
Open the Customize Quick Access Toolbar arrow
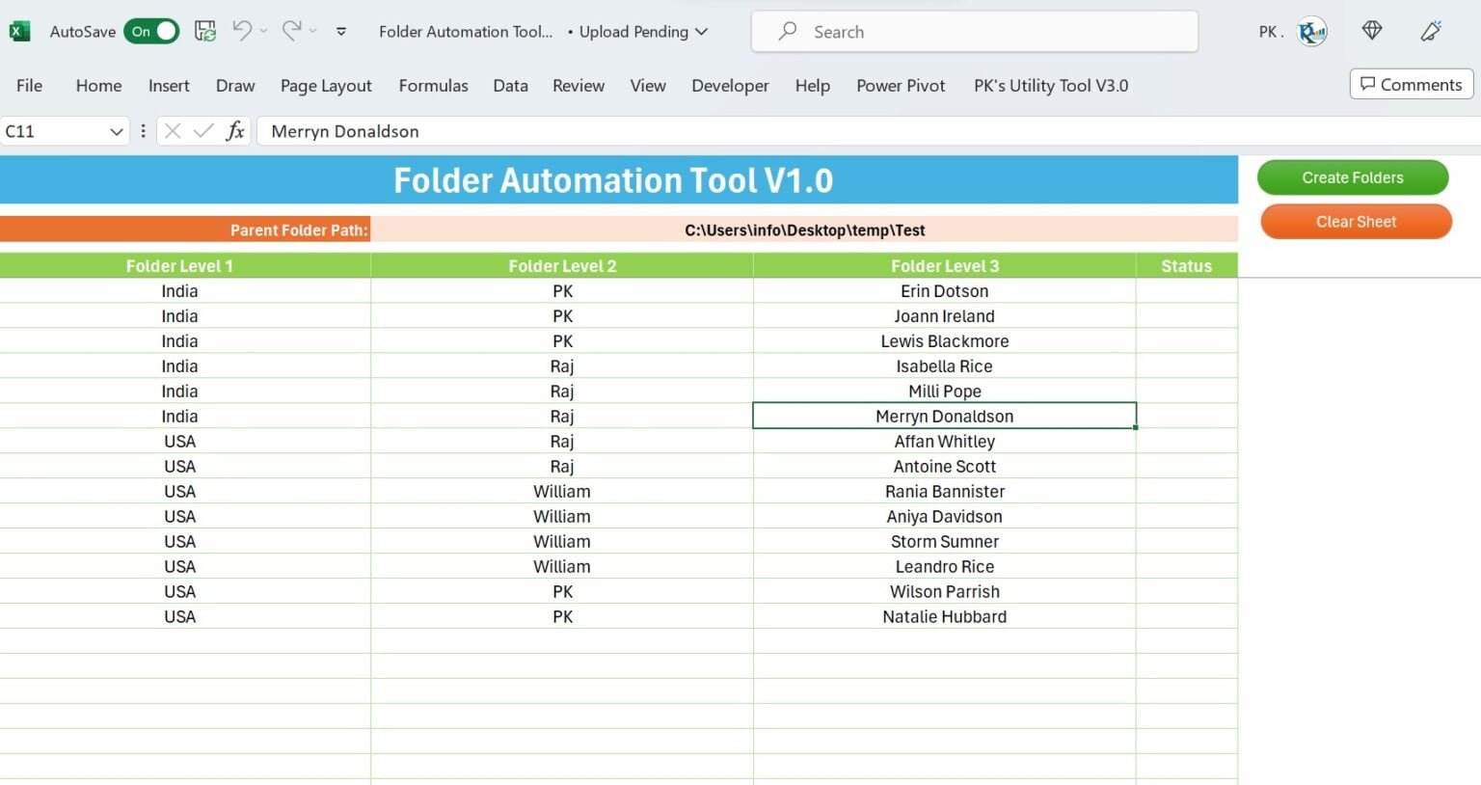coord(341,32)
